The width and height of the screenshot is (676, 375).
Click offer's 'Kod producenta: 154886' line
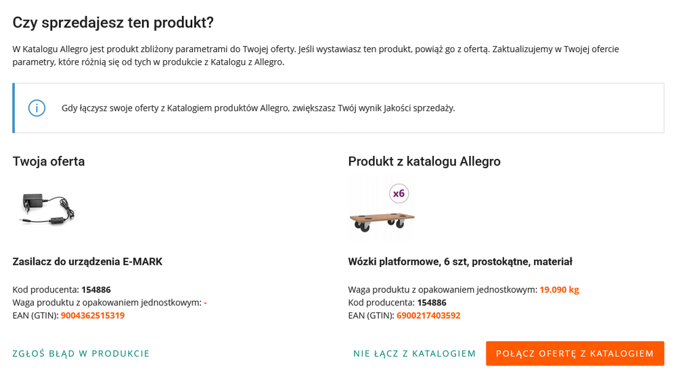pyautogui.click(x=62, y=290)
